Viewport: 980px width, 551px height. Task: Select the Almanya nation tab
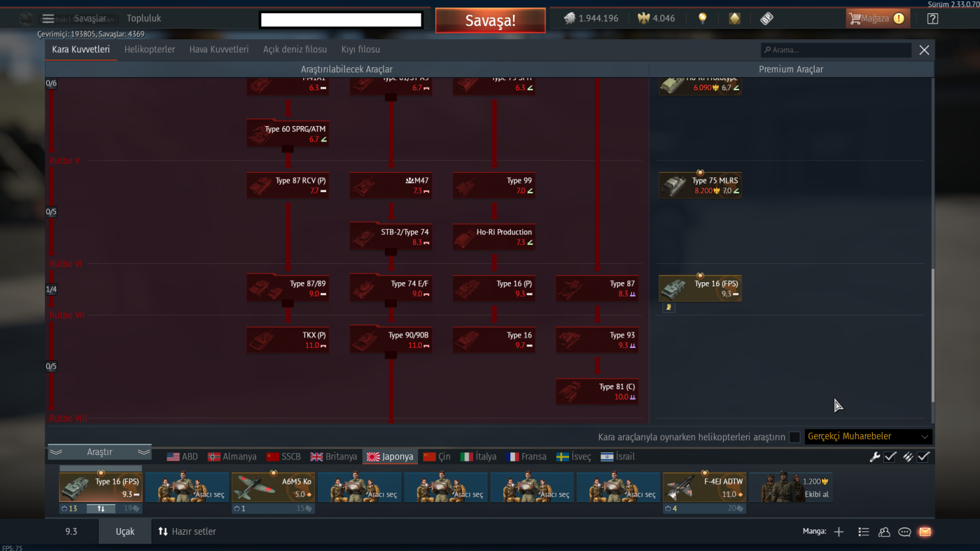(232, 456)
